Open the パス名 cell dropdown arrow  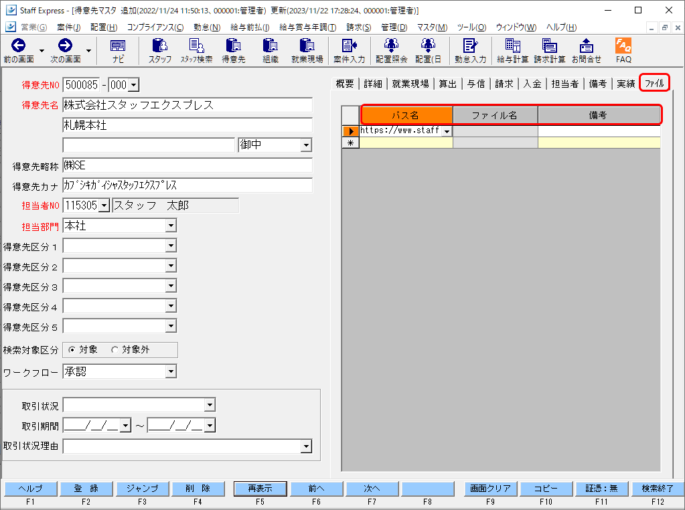(447, 131)
